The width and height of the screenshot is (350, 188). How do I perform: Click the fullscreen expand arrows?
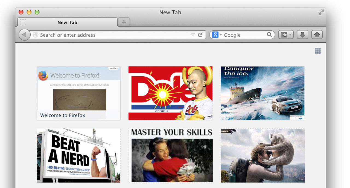321,12
